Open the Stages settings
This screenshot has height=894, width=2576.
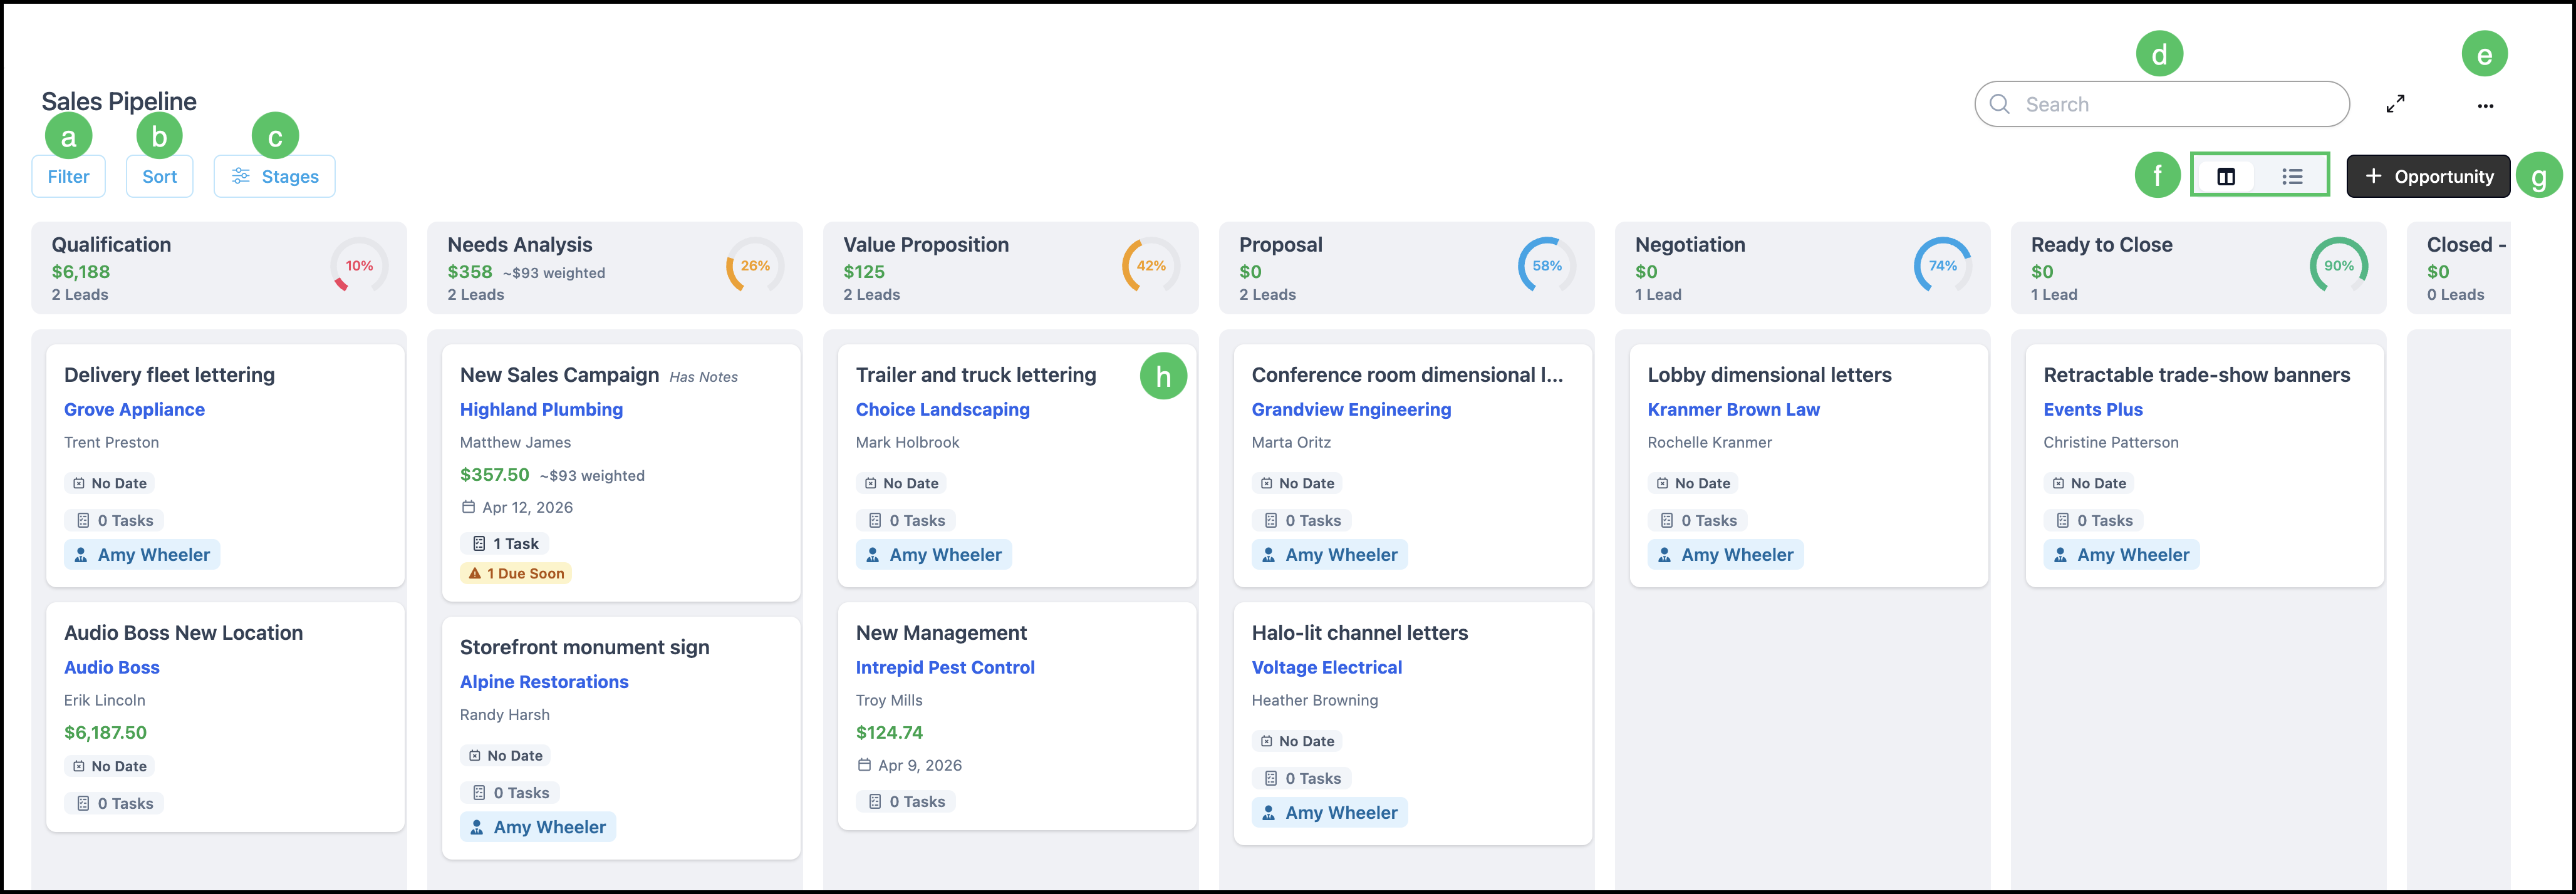coord(274,177)
